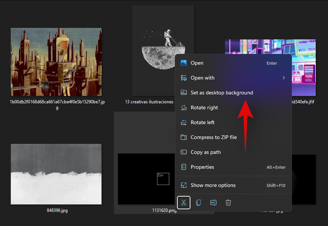Click the Cut scissors icon

click(x=184, y=203)
